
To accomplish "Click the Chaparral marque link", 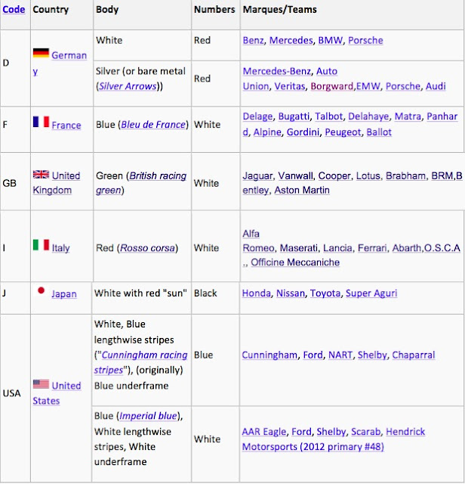I will (x=435, y=355).
